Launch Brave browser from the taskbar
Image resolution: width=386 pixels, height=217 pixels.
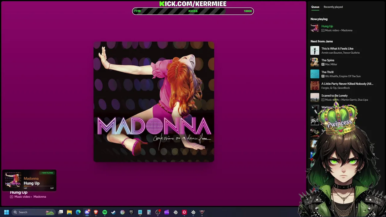click(x=96, y=212)
